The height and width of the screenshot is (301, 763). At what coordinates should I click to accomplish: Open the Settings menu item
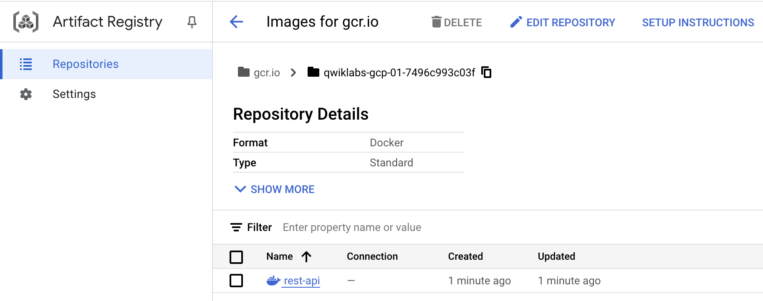coord(106,94)
